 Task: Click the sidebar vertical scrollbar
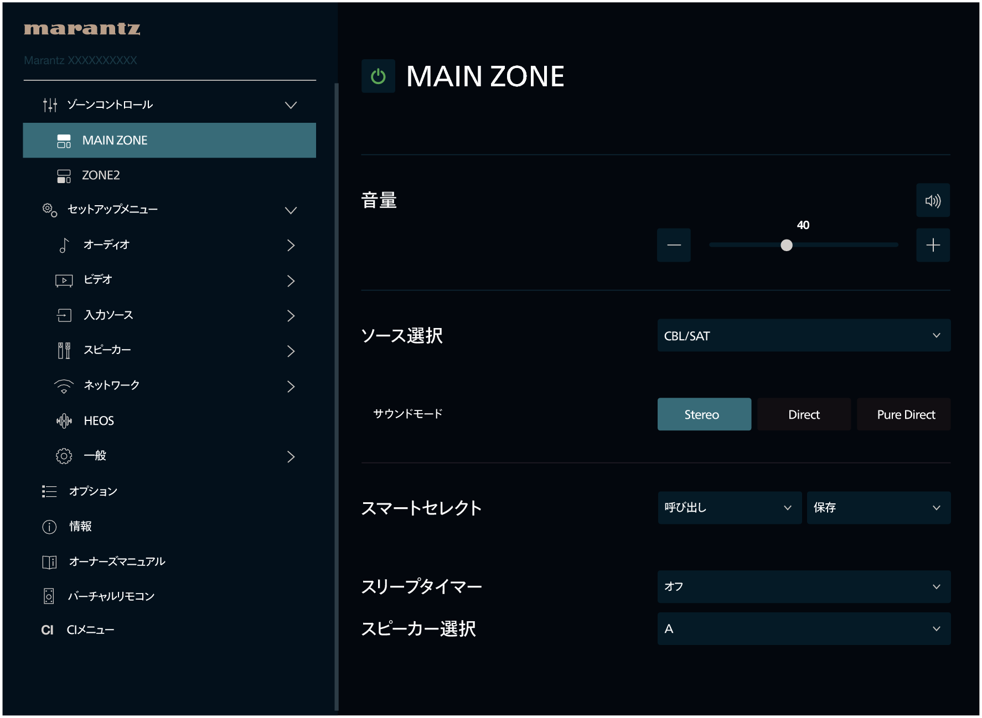[336, 397]
